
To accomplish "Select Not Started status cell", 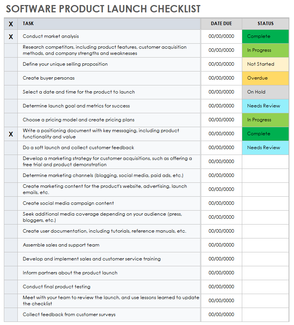I will [265, 64].
